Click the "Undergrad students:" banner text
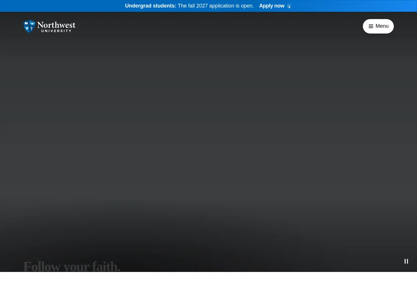The width and height of the screenshot is (417, 289). [x=151, y=6]
